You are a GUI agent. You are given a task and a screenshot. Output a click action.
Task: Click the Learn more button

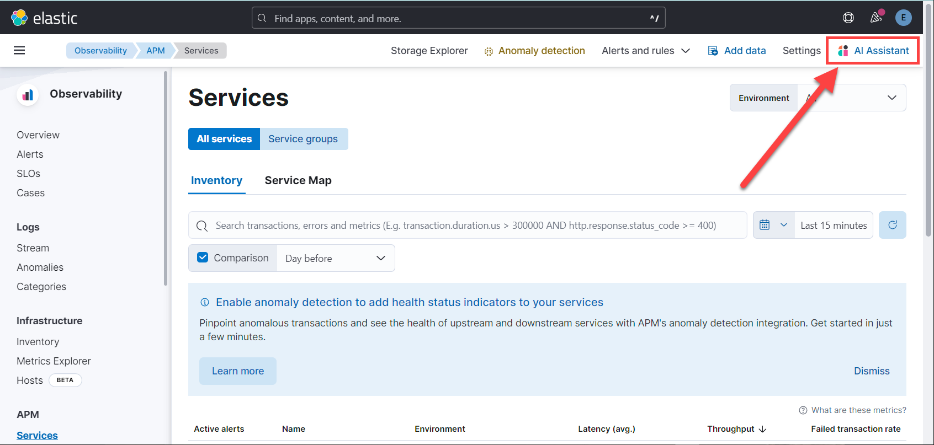click(x=238, y=371)
